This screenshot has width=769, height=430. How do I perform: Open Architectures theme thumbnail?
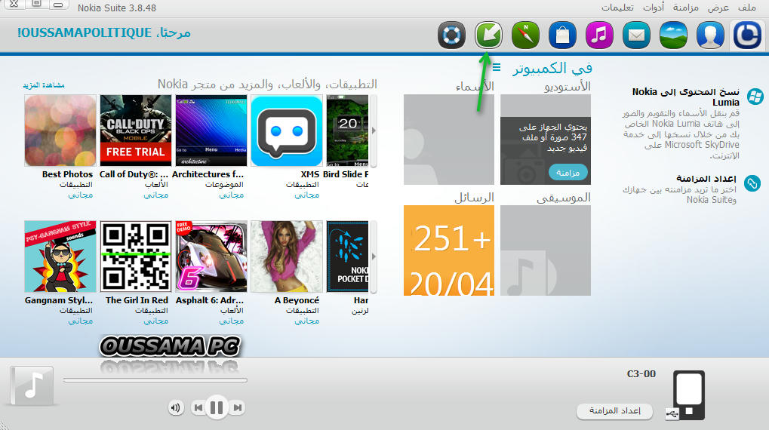211,131
